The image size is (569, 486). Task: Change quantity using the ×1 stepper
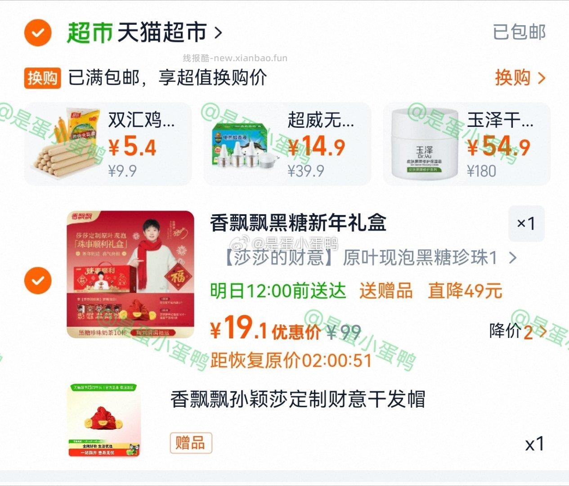pyautogui.click(x=526, y=223)
